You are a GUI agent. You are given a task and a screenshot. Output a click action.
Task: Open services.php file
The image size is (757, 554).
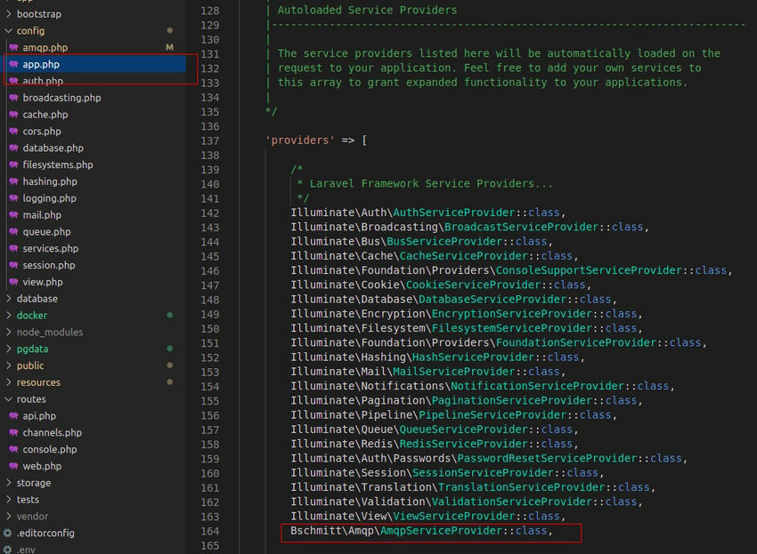click(x=50, y=248)
